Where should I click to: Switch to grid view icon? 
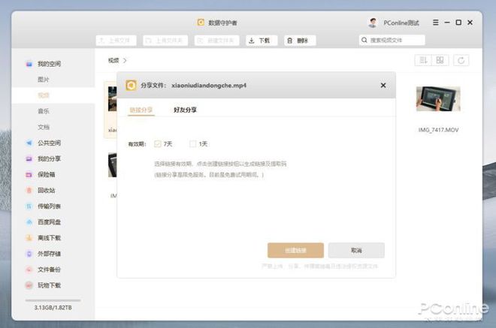(x=440, y=60)
